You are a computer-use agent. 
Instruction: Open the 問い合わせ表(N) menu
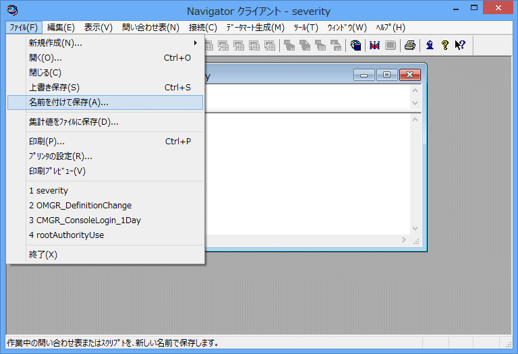[x=150, y=28]
